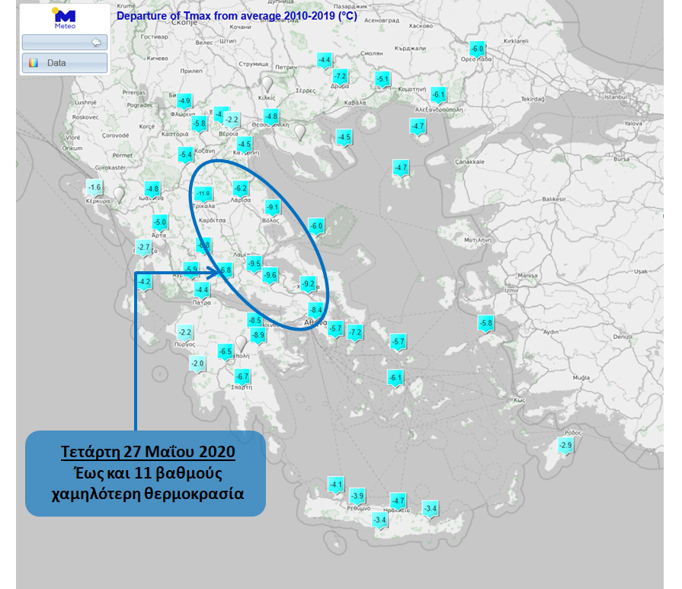Viewport: 682px width, 589px height.
Task: Click the -6.0 marker east of Volos
Action: (316, 227)
